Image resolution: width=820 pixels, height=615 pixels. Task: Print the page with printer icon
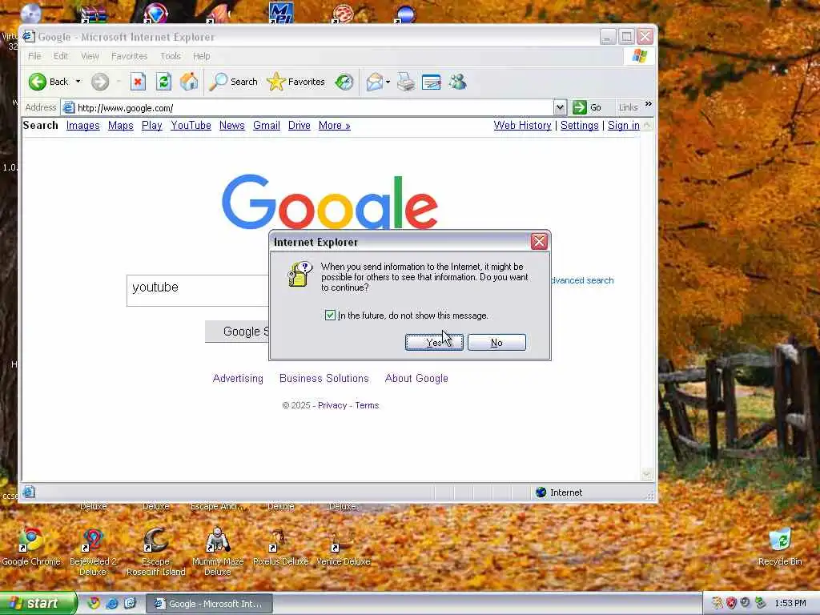[x=406, y=82]
